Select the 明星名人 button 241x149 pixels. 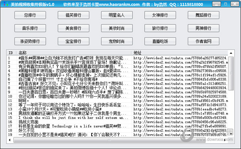tap(117, 15)
